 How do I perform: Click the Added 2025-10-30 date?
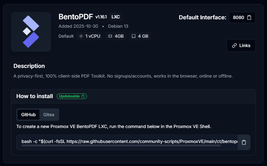click(x=78, y=26)
